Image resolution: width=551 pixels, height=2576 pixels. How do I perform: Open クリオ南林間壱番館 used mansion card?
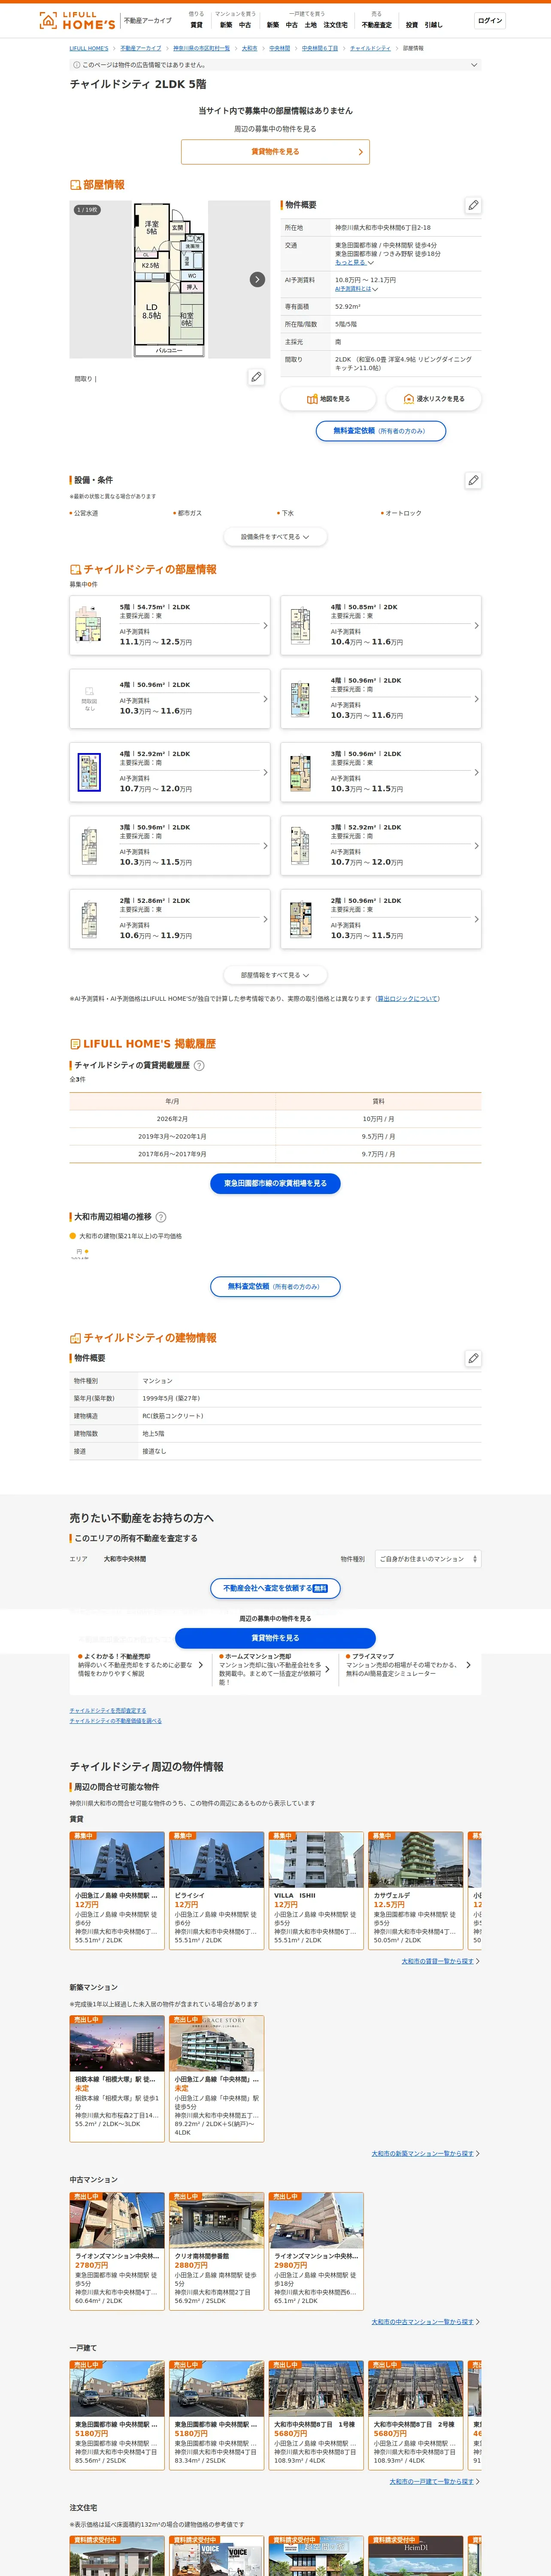tap(217, 2251)
